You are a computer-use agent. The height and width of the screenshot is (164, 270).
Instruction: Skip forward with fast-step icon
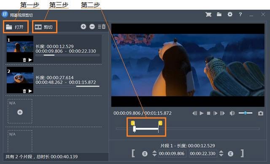point(222,113)
